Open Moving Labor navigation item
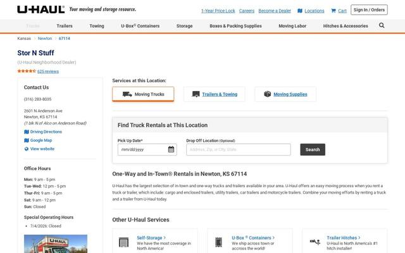 pos(292,26)
